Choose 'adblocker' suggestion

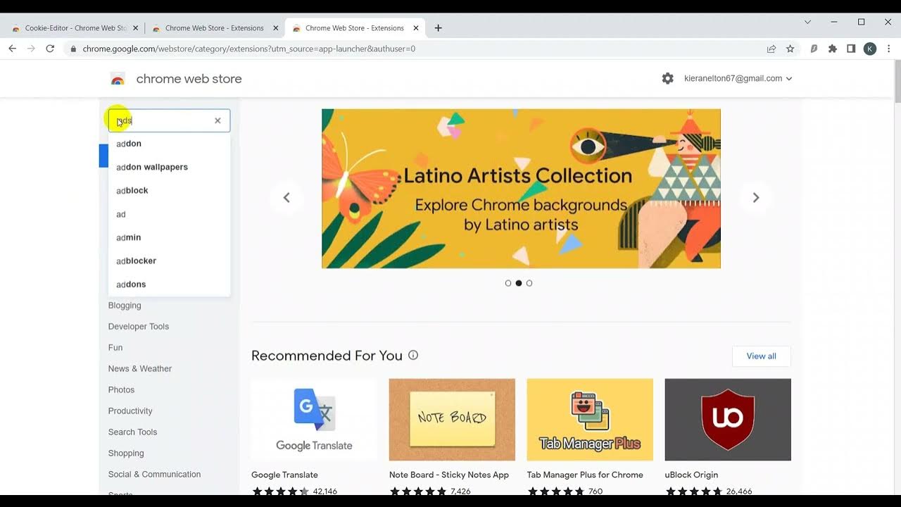[x=169, y=261]
